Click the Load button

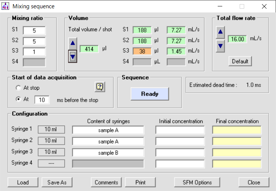click(x=23, y=182)
